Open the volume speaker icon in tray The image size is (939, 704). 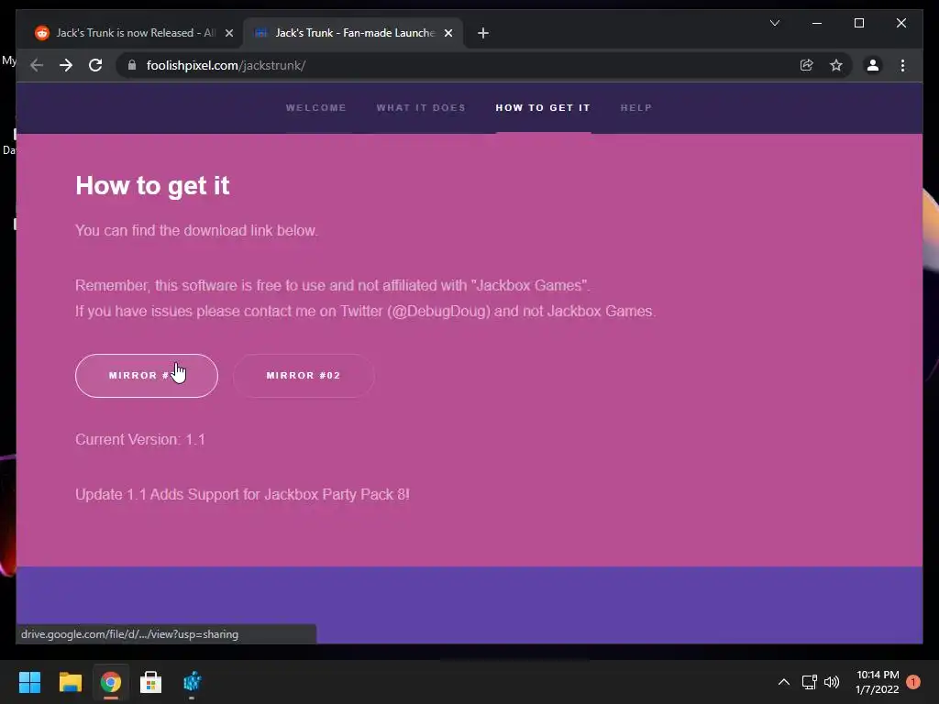click(832, 682)
